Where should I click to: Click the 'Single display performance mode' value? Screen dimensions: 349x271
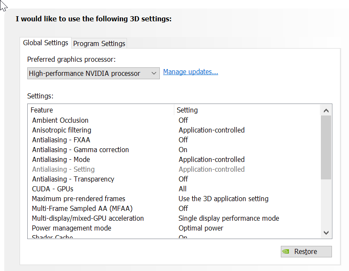229,218
